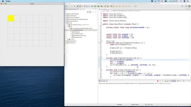The width and height of the screenshot is (191, 107).
Task: Collapse the src folder
Action: click(68, 26)
